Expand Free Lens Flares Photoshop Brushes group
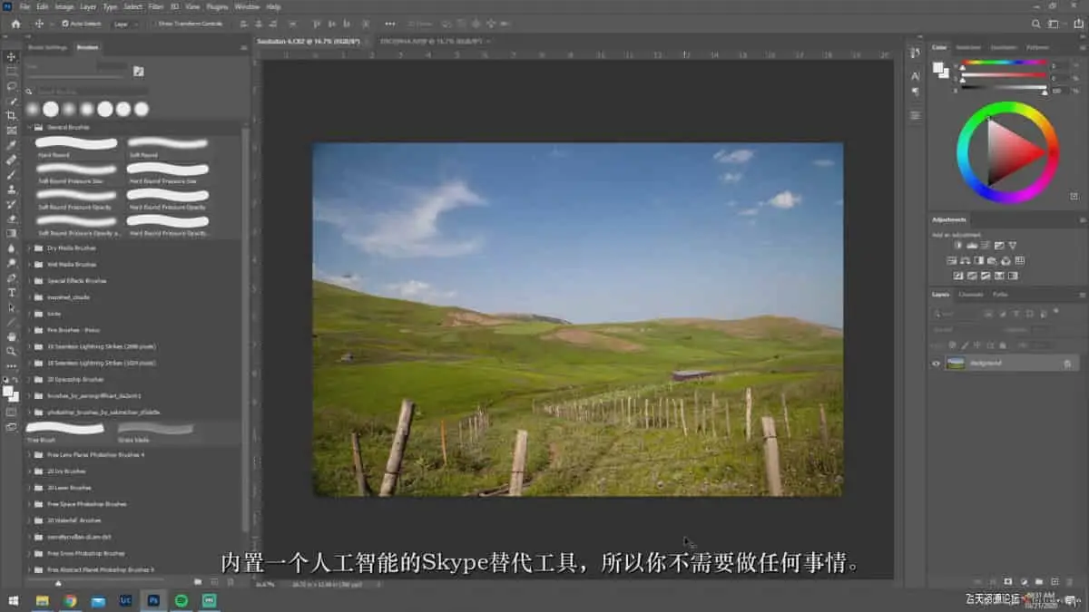 pos(28,454)
